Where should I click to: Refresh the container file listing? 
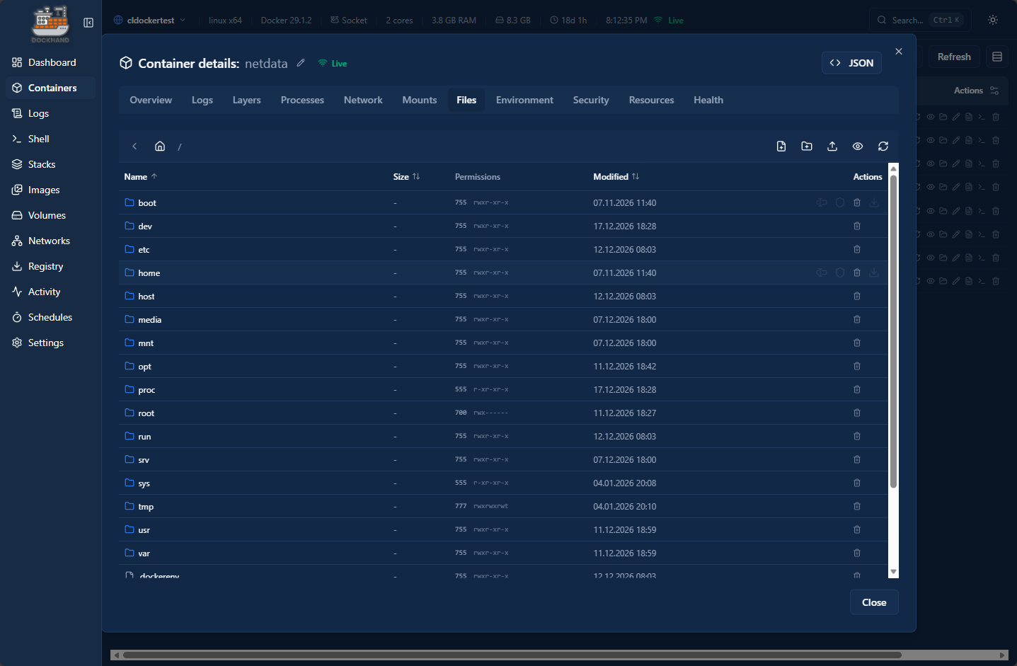[x=883, y=146]
